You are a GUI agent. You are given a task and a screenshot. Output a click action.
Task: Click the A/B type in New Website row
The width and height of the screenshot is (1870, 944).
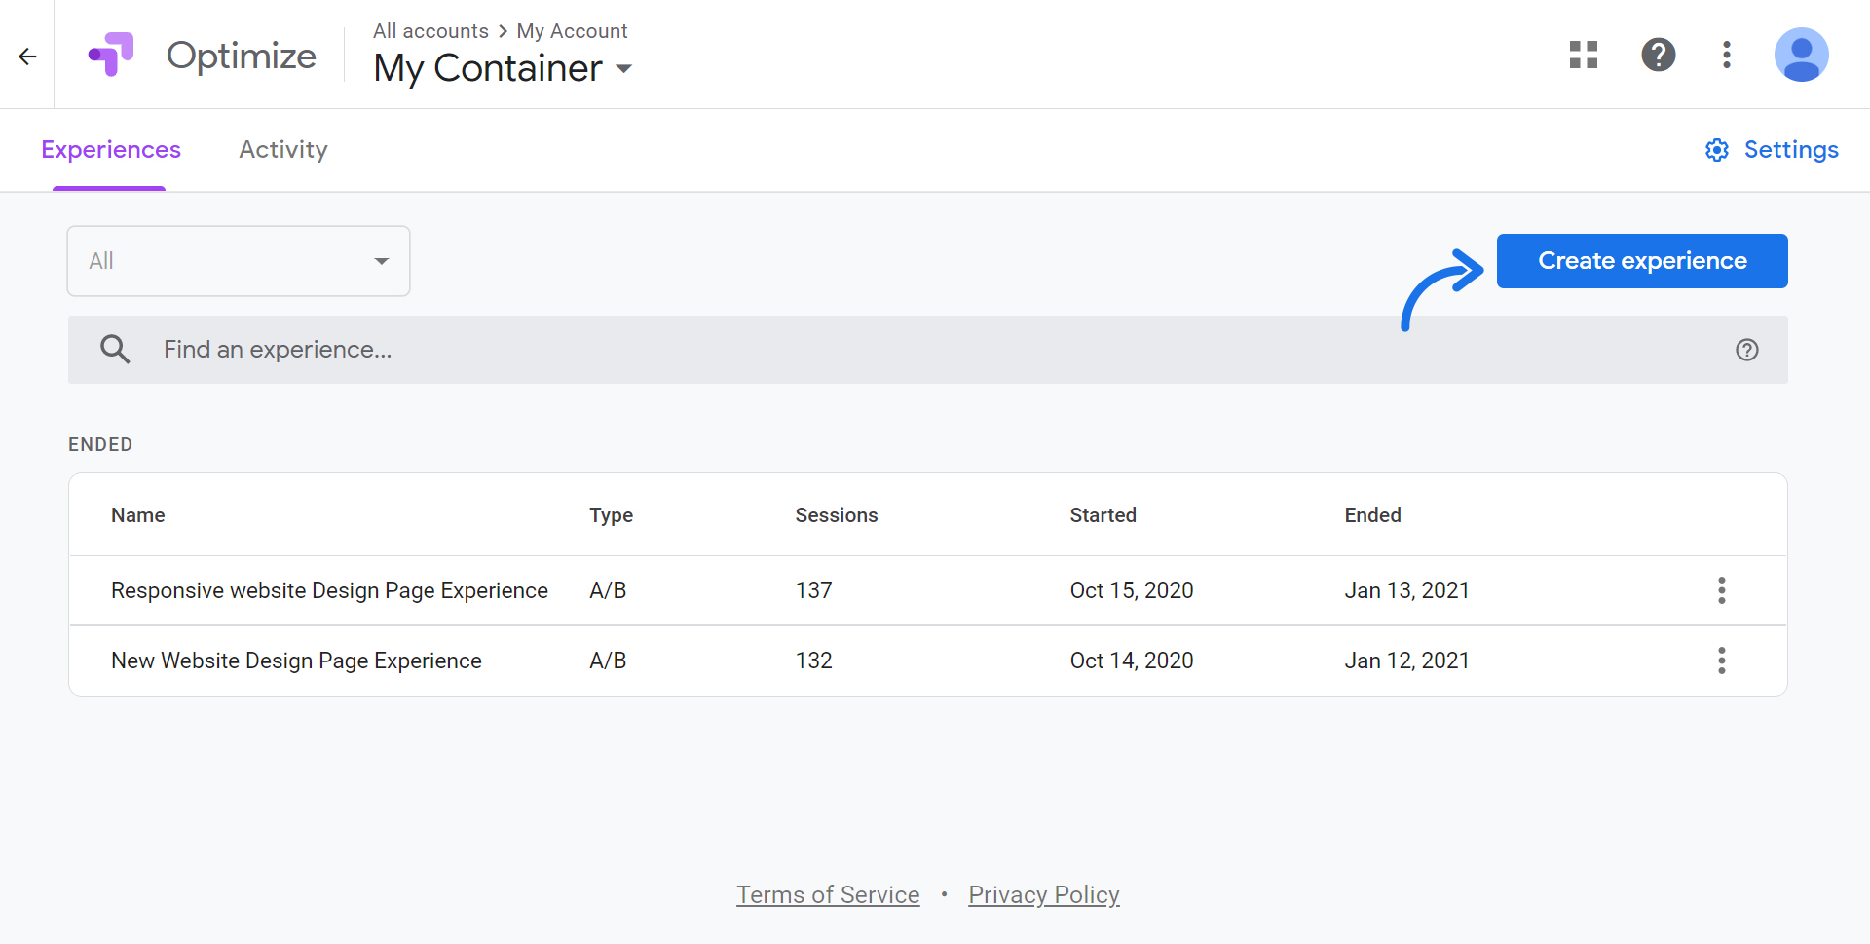608,661
